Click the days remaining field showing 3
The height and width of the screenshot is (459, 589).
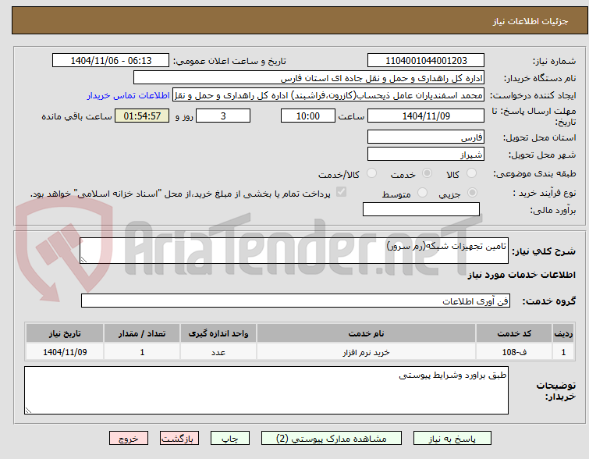(x=223, y=116)
